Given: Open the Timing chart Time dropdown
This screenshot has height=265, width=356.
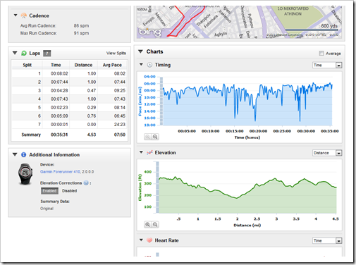Looking at the screenshot, I should point(327,65).
